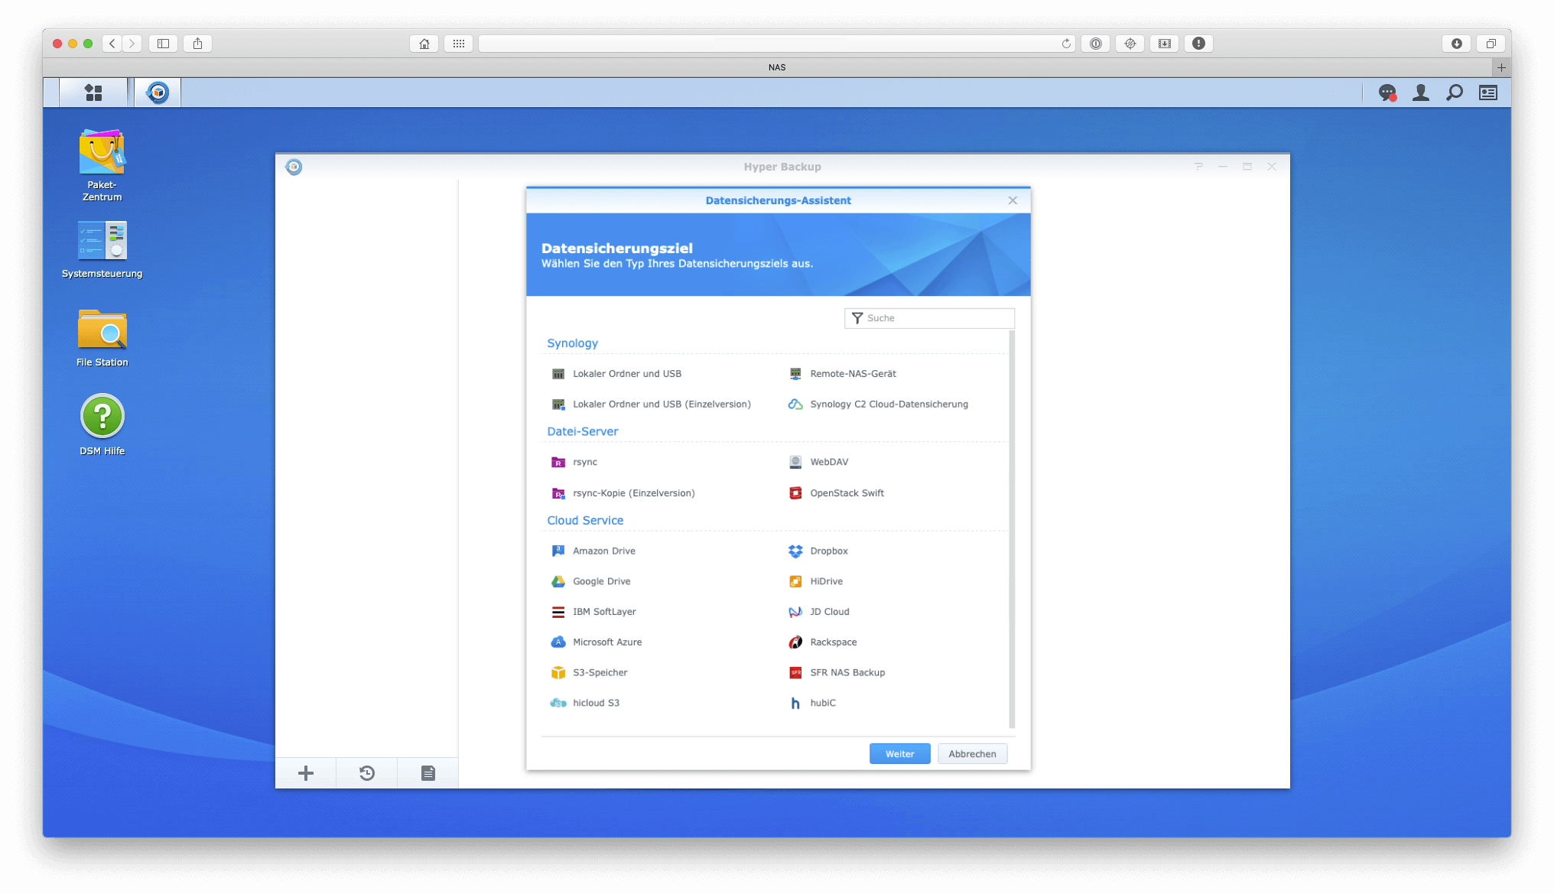Add a new Safari tab

click(x=1501, y=67)
